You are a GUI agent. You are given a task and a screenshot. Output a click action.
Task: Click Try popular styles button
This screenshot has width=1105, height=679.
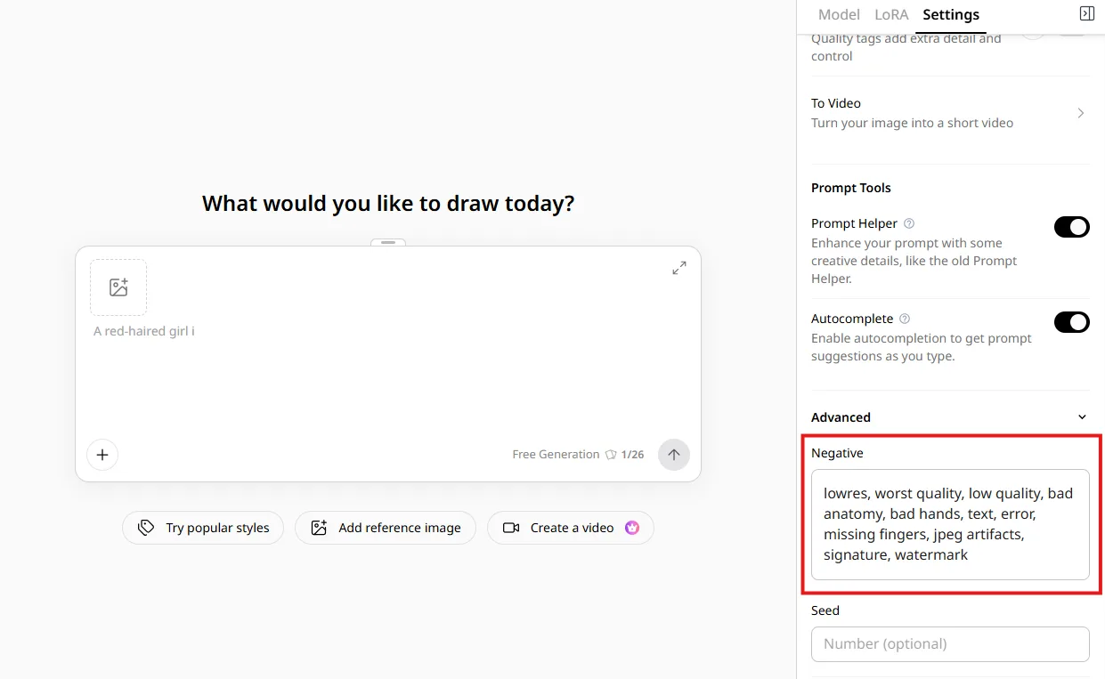pos(203,528)
